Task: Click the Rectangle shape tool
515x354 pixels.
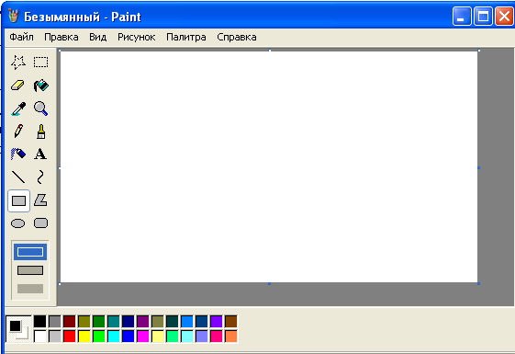Action: [x=18, y=200]
